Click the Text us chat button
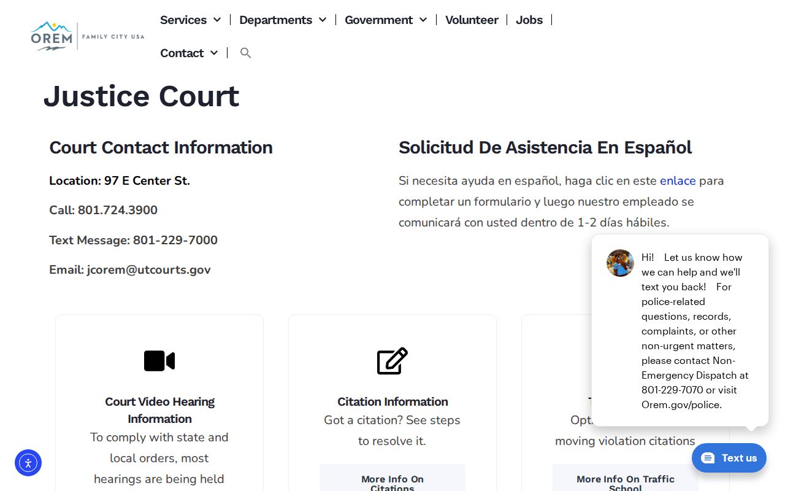Viewport: 785px width, 491px height. click(729, 458)
